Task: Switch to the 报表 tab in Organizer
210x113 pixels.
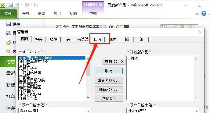Action: click(39, 39)
